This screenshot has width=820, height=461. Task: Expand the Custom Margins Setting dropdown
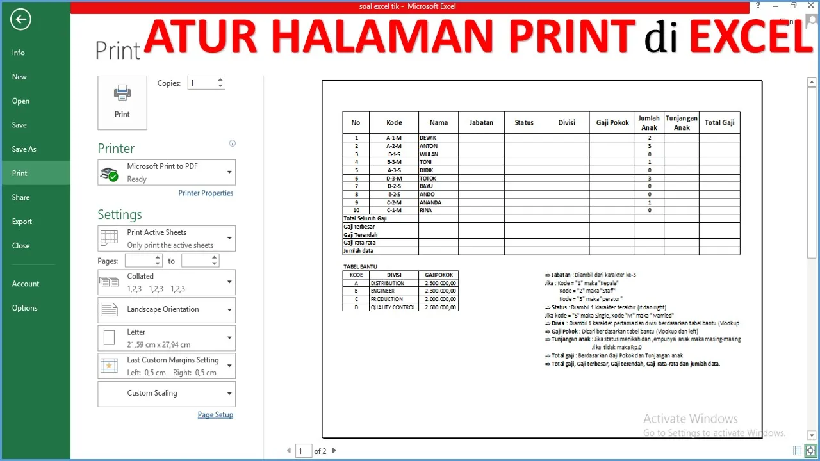coord(229,366)
